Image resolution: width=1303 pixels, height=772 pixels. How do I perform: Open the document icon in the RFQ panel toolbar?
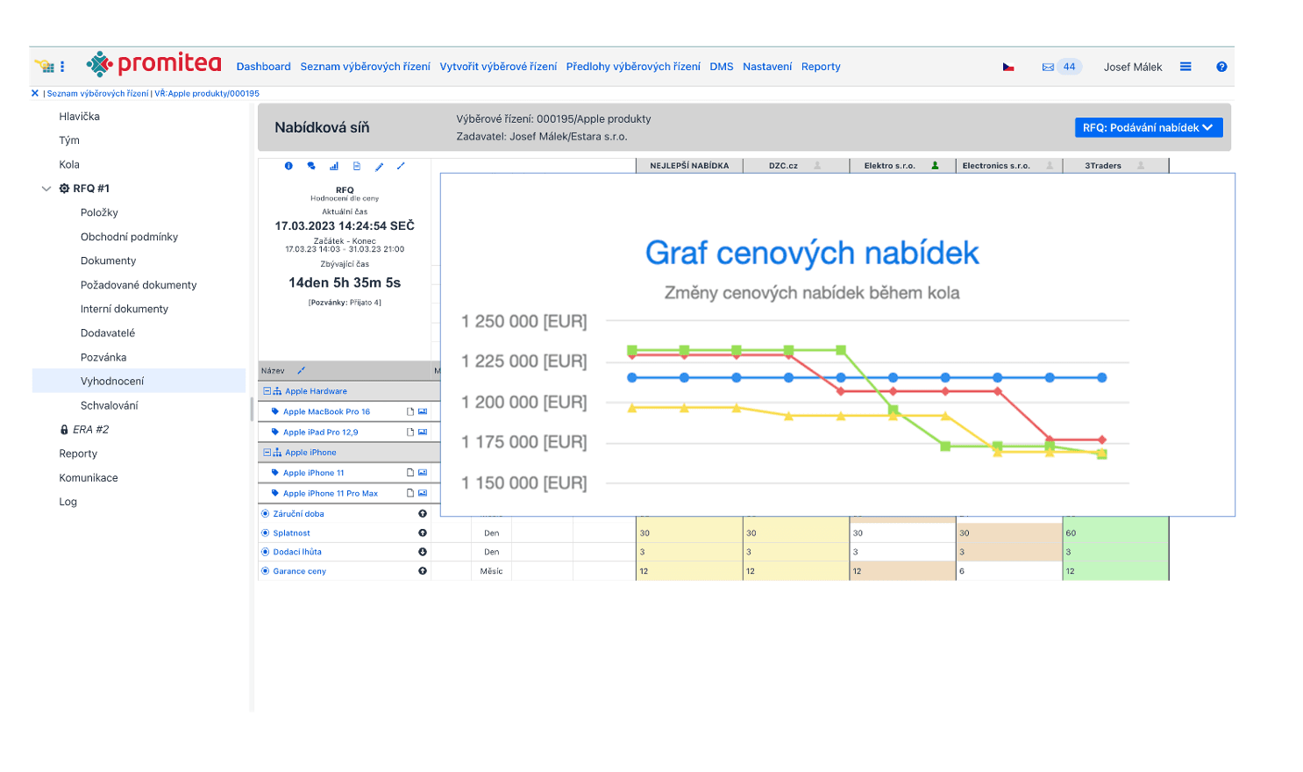coord(357,166)
